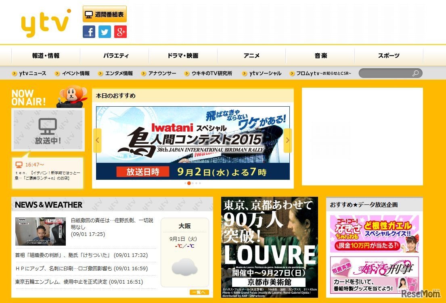
Task: Go to イベント情報 link
Action: coord(72,74)
